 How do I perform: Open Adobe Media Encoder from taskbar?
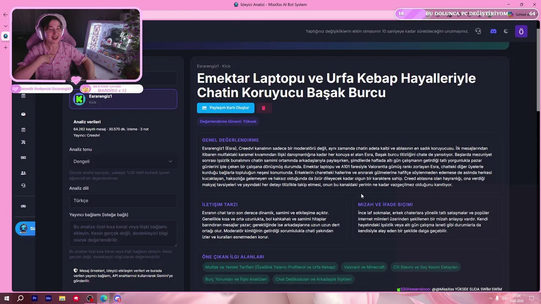point(49,299)
